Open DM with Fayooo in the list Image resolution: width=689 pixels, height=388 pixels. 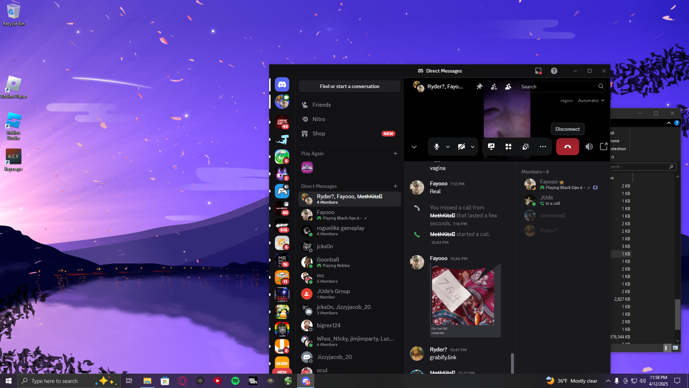pos(350,215)
